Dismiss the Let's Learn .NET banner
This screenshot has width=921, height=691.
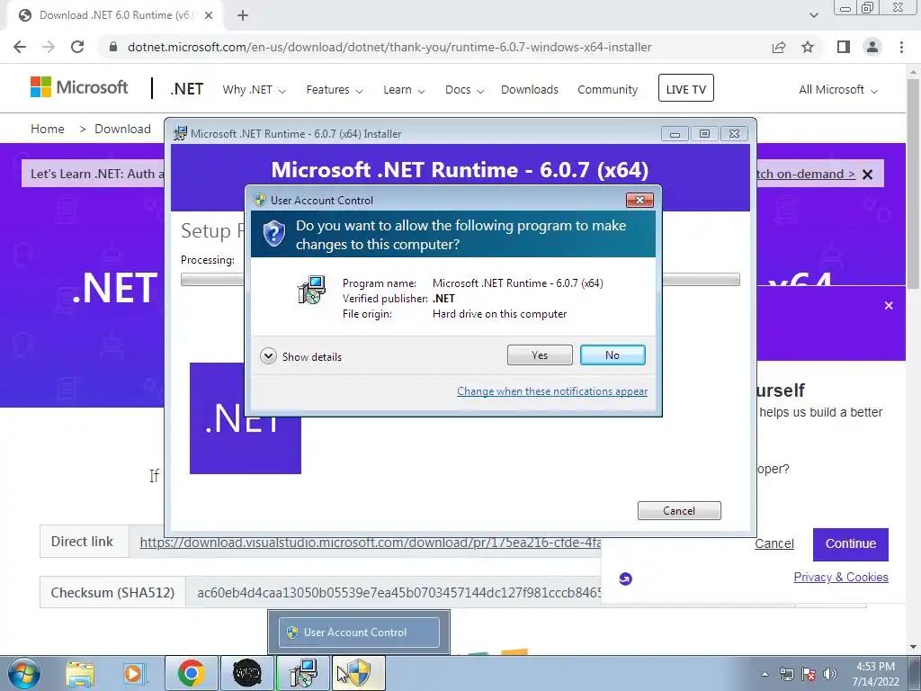point(867,175)
